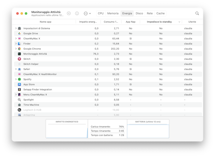Click the Menu CleanMyMac X icon
The image size is (215, 157).
[x=19, y=95]
